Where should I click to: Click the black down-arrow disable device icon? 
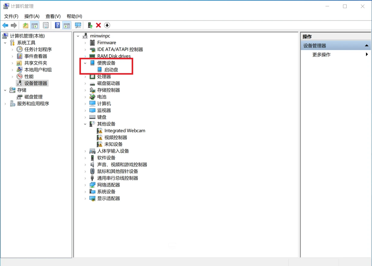(x=107, y=25)
